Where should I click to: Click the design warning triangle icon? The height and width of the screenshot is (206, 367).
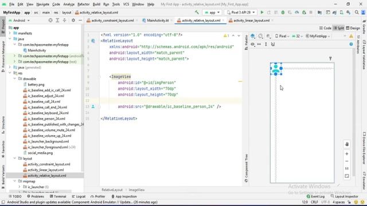351,36
